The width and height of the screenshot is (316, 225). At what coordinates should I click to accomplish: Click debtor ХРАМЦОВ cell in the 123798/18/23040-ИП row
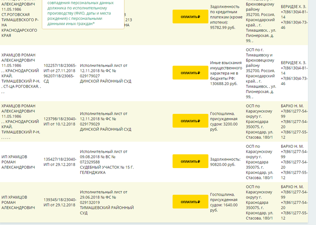(x=21, y=122)
